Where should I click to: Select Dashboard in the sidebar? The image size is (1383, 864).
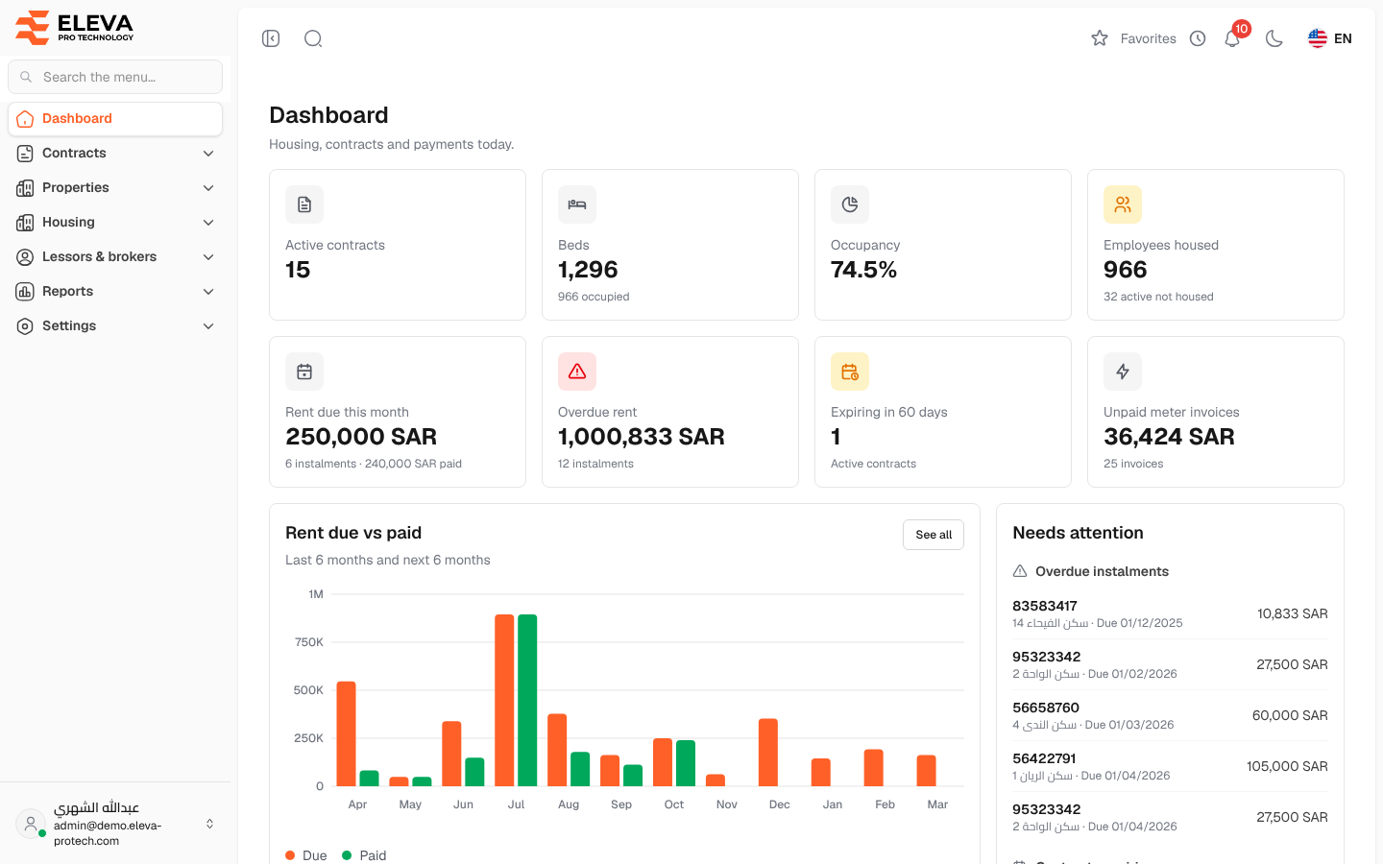tap(115, 119)
